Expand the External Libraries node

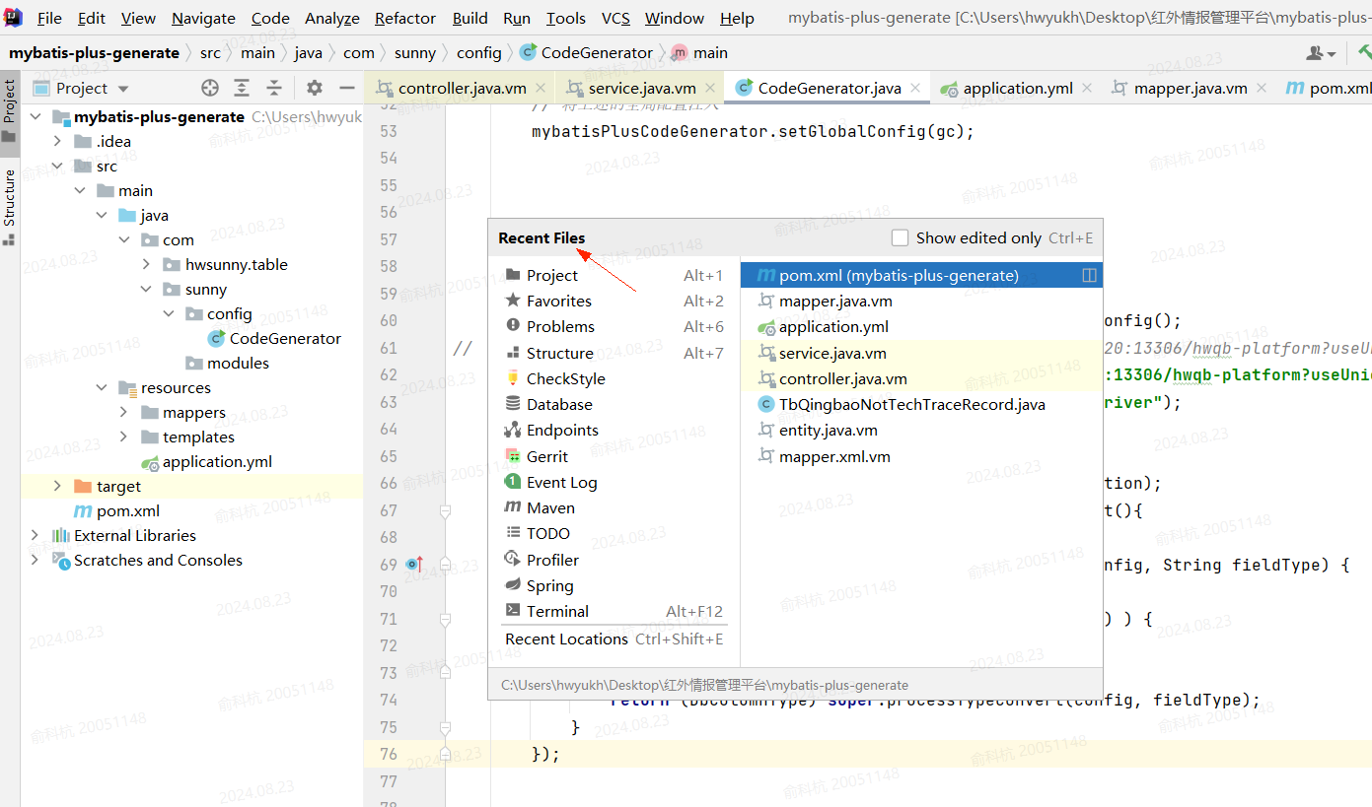(x=36, y=536)
